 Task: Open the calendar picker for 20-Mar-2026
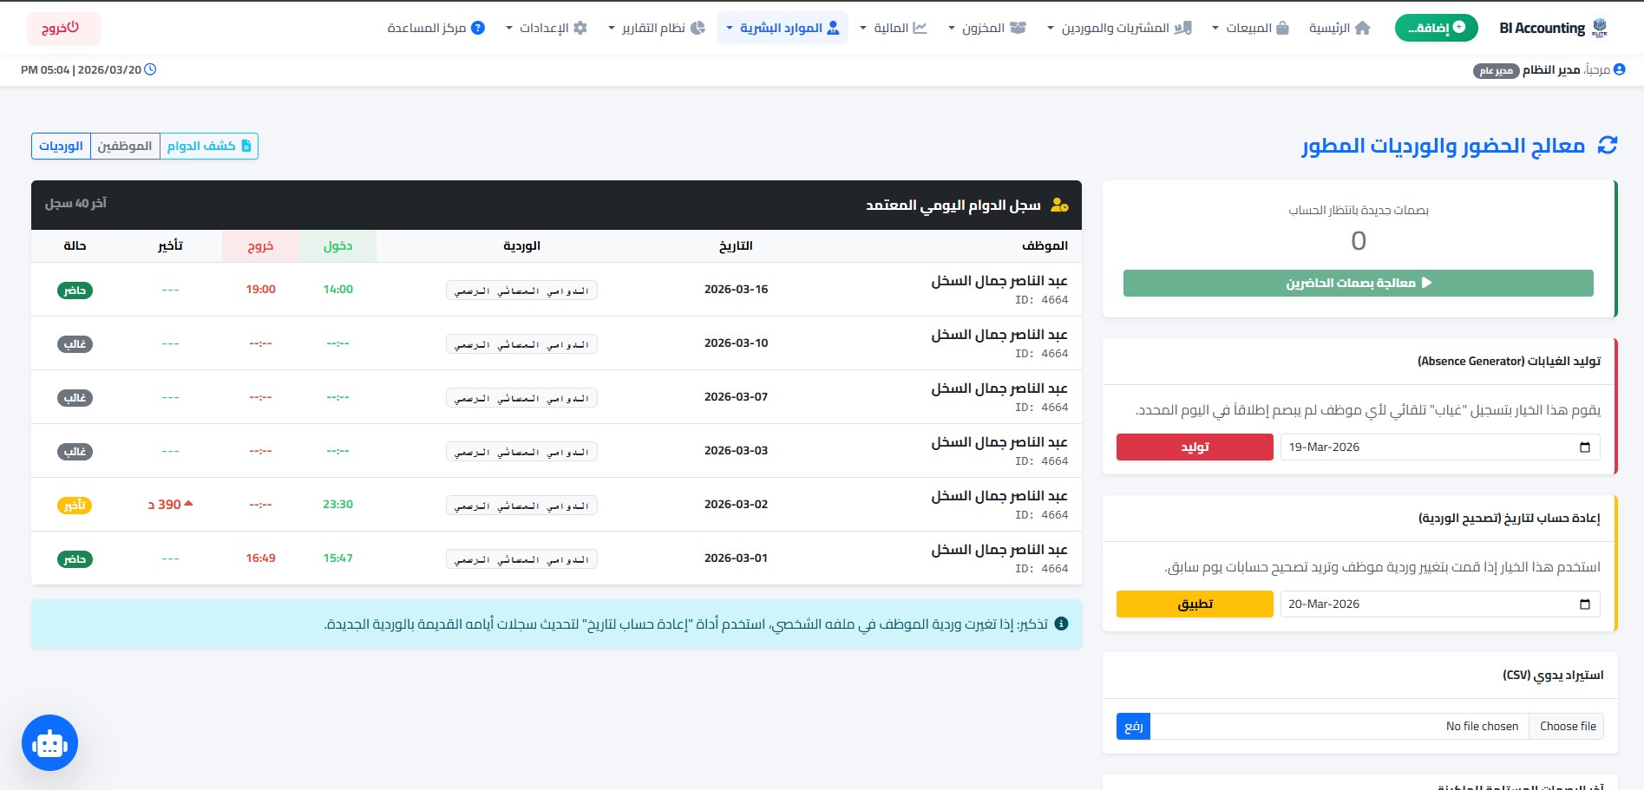1585,604
